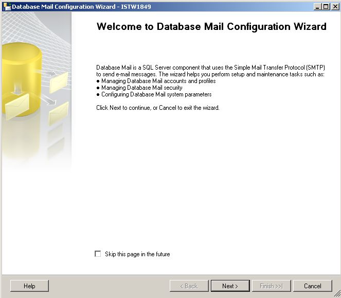
Task: Tick the 'Skip this page in the future' checkbox
Action: [98, 254]
